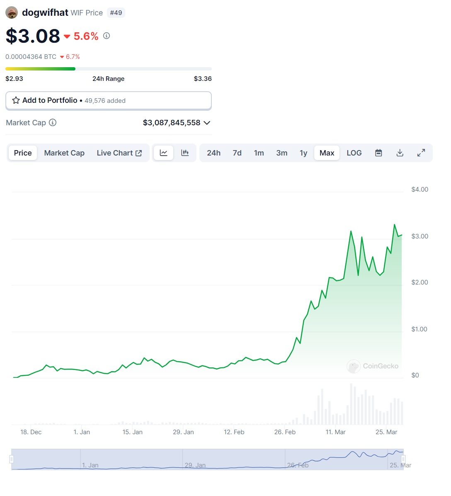
Task: Toggle the star on Add to Portfolio
Action: click(16, 100)
